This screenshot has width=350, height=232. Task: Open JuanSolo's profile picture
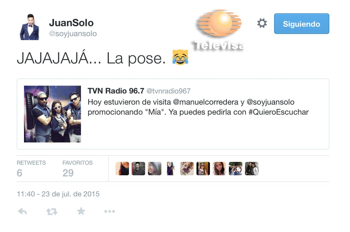tap(29, 27)
